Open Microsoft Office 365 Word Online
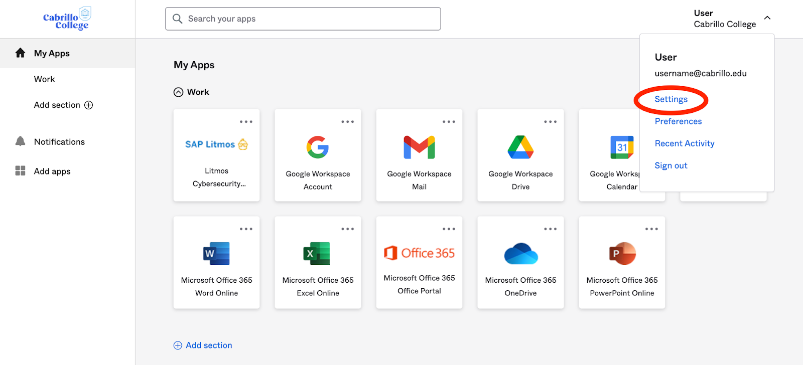 click(217, 263)
